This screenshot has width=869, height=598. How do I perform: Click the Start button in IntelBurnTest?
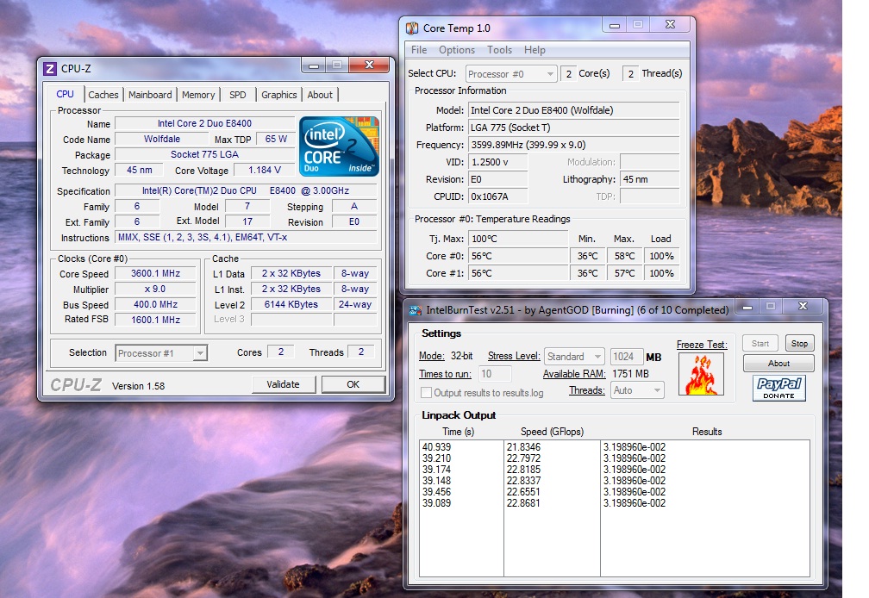760,343
